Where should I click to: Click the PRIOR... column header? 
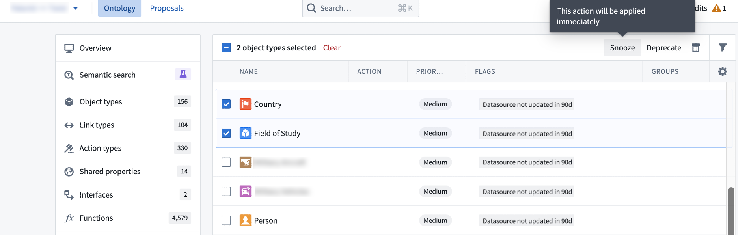click(430, 71)
